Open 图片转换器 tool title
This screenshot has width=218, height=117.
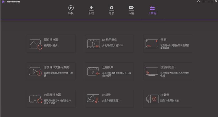pyautogui.click(x=51, y=40)
